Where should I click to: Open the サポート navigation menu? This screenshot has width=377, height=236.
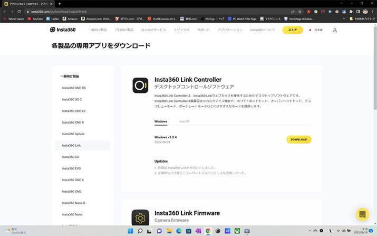click(204, 30)
